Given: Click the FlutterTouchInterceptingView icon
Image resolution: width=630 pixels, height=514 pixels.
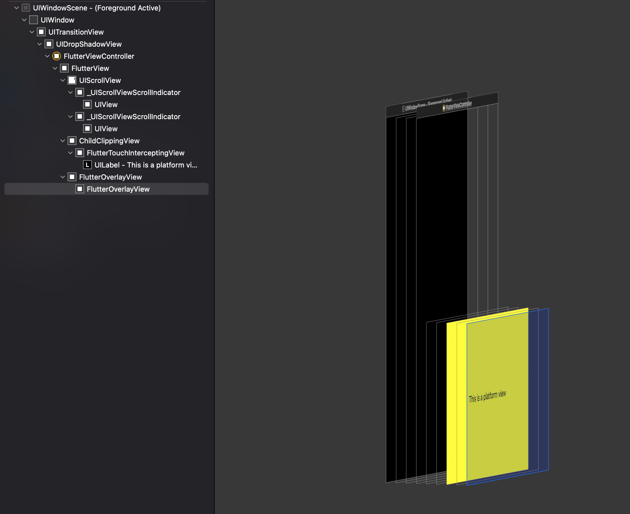Looking at the screenshot, I should pyautogui.click(x=79, y=153).
